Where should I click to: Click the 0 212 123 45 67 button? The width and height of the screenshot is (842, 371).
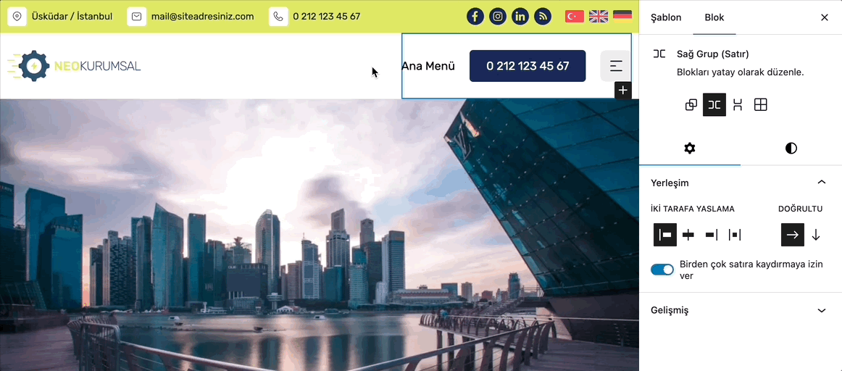(528, 66)
